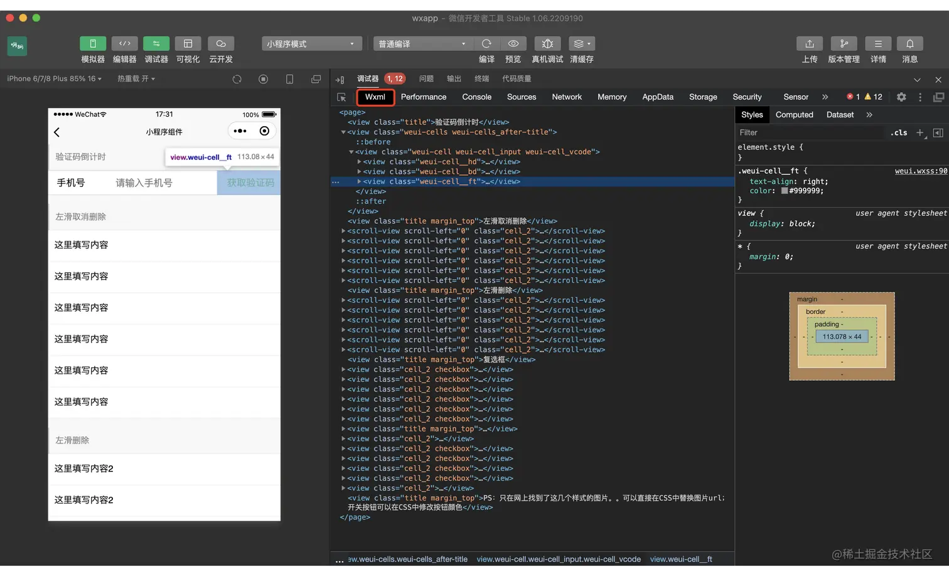Toggle the 热重载 hot reload dropdown
The width and height of the screenshot is (949, 577).
pos(136,78)
